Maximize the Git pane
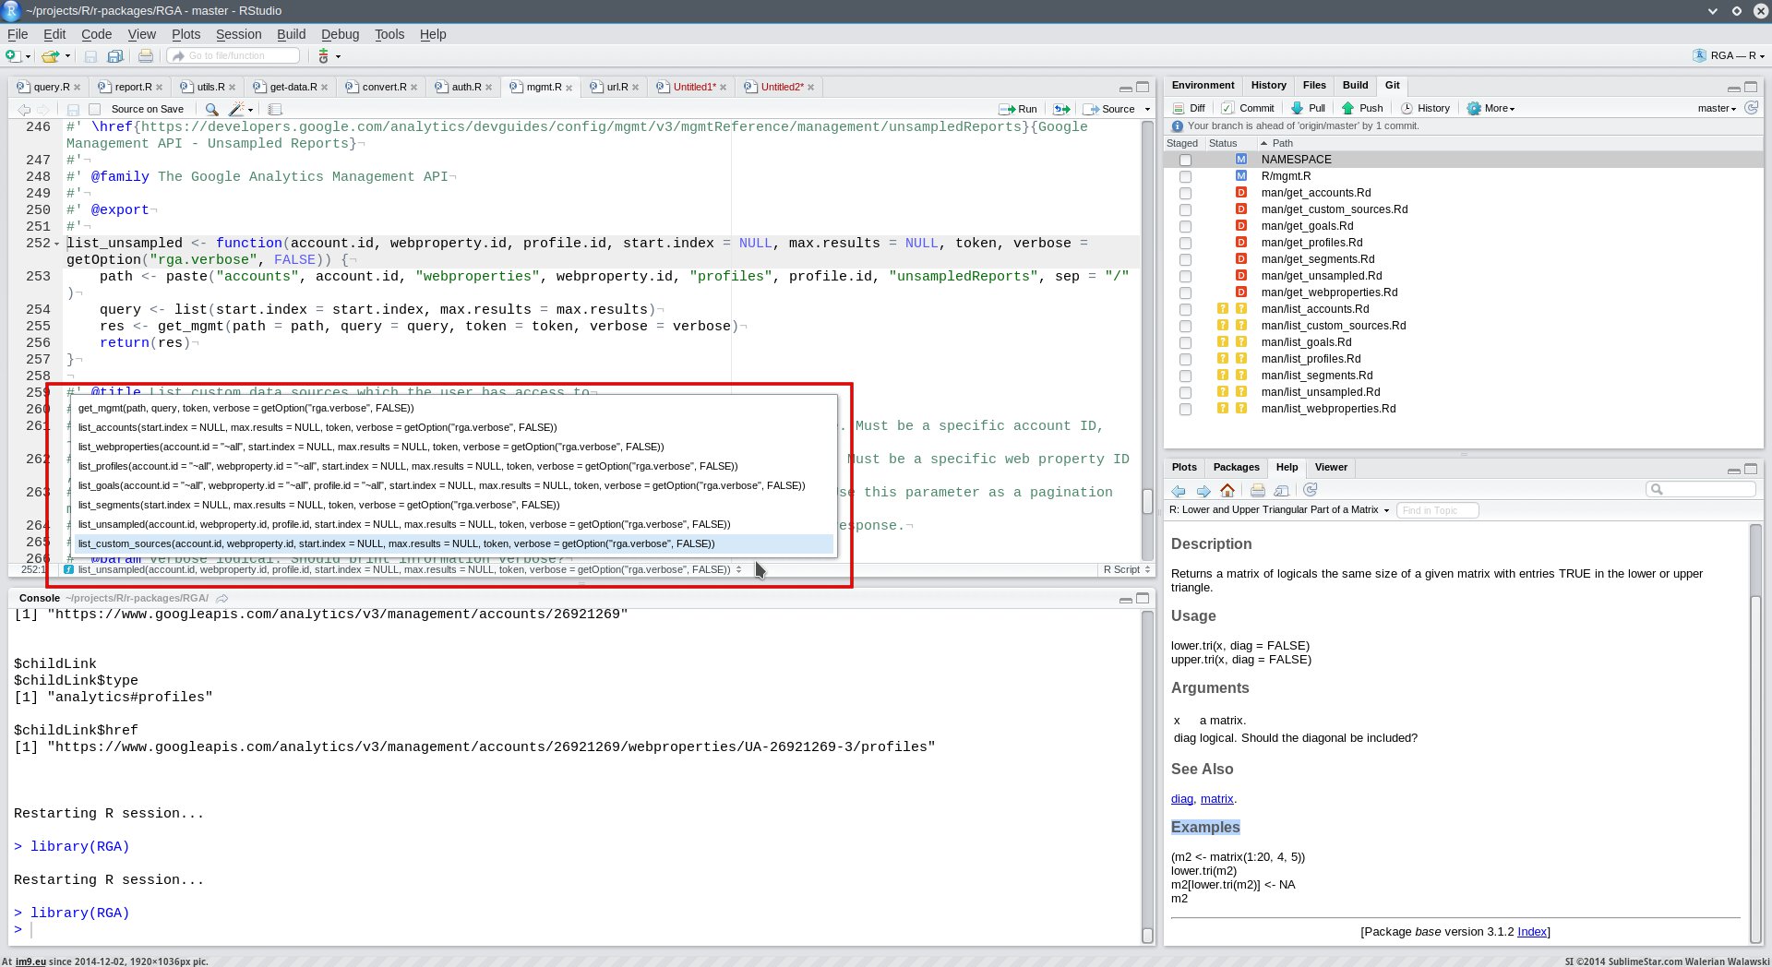The image size is (1772, 967). [1751, 87]
